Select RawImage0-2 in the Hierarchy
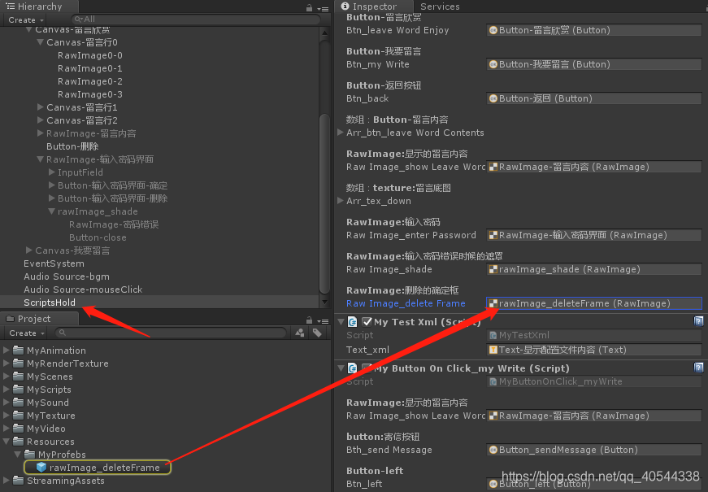The height and width of the screenshot is (492, 708). click(159, 81)
